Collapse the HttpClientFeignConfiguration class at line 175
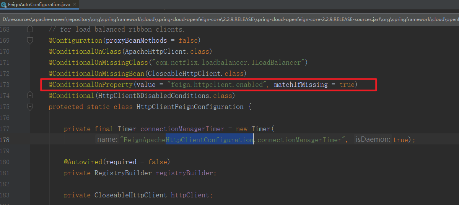459x205 pixels. coord(30,107)
